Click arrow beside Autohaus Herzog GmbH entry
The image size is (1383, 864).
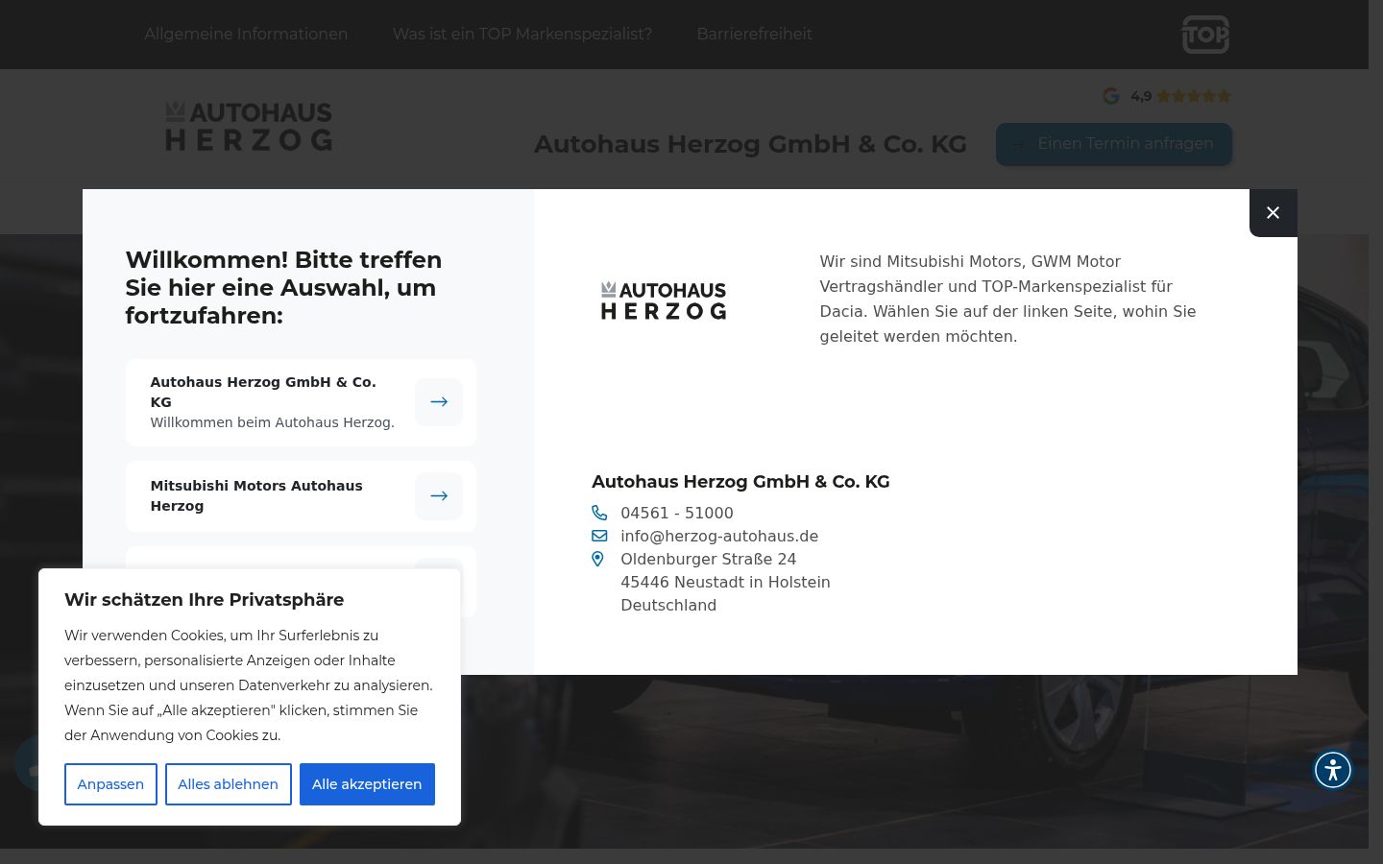coord(439,402)
